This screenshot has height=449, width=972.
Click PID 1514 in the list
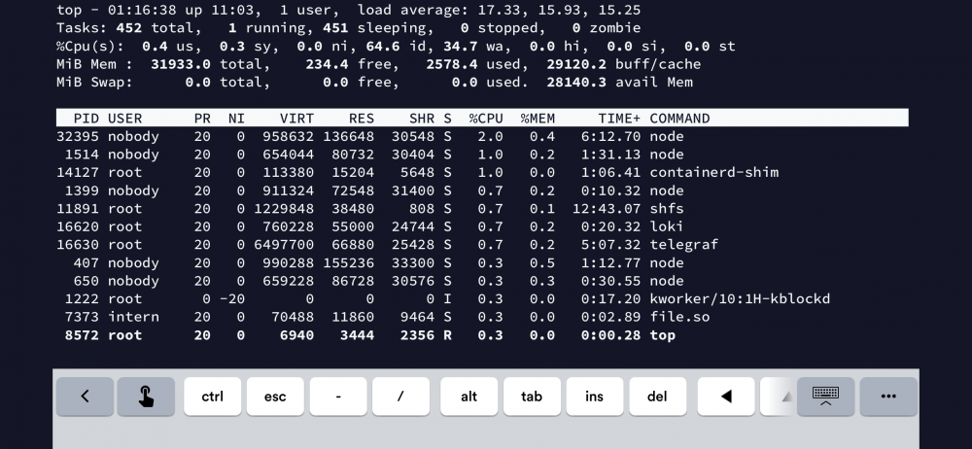[82, 155]
